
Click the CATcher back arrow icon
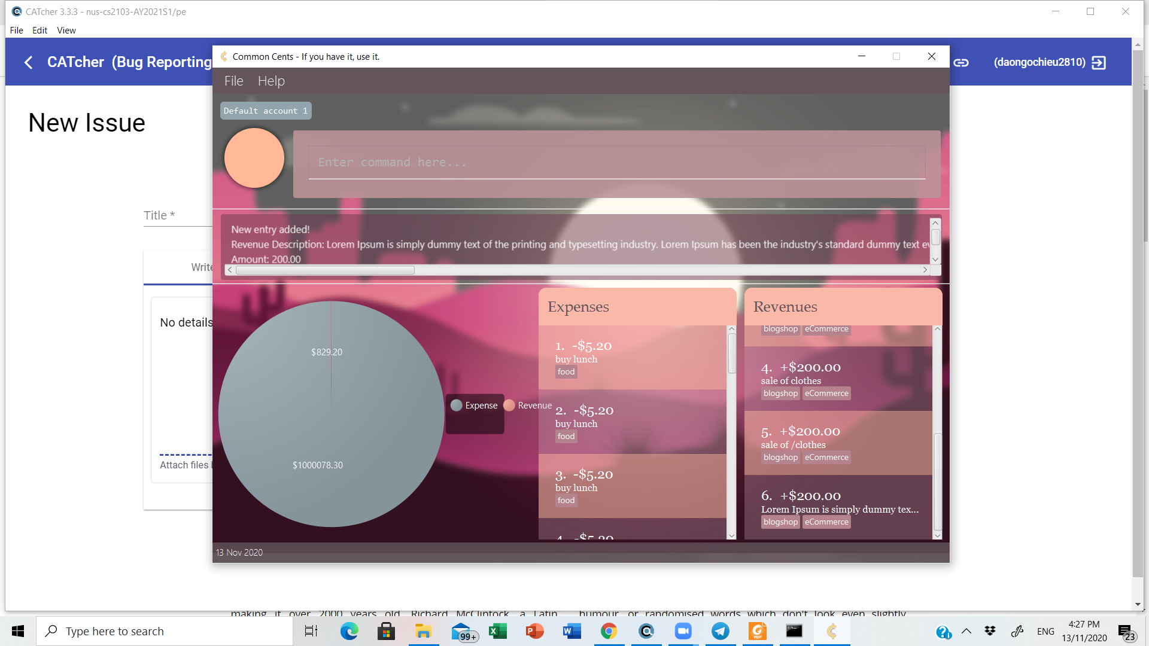click(x=28, y=62)
